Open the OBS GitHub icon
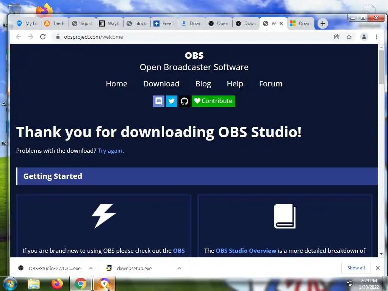The height and width of the screenshot is (291, 388). point(185,101)
